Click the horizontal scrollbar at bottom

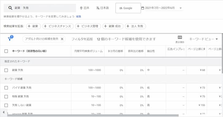(93, 115)
